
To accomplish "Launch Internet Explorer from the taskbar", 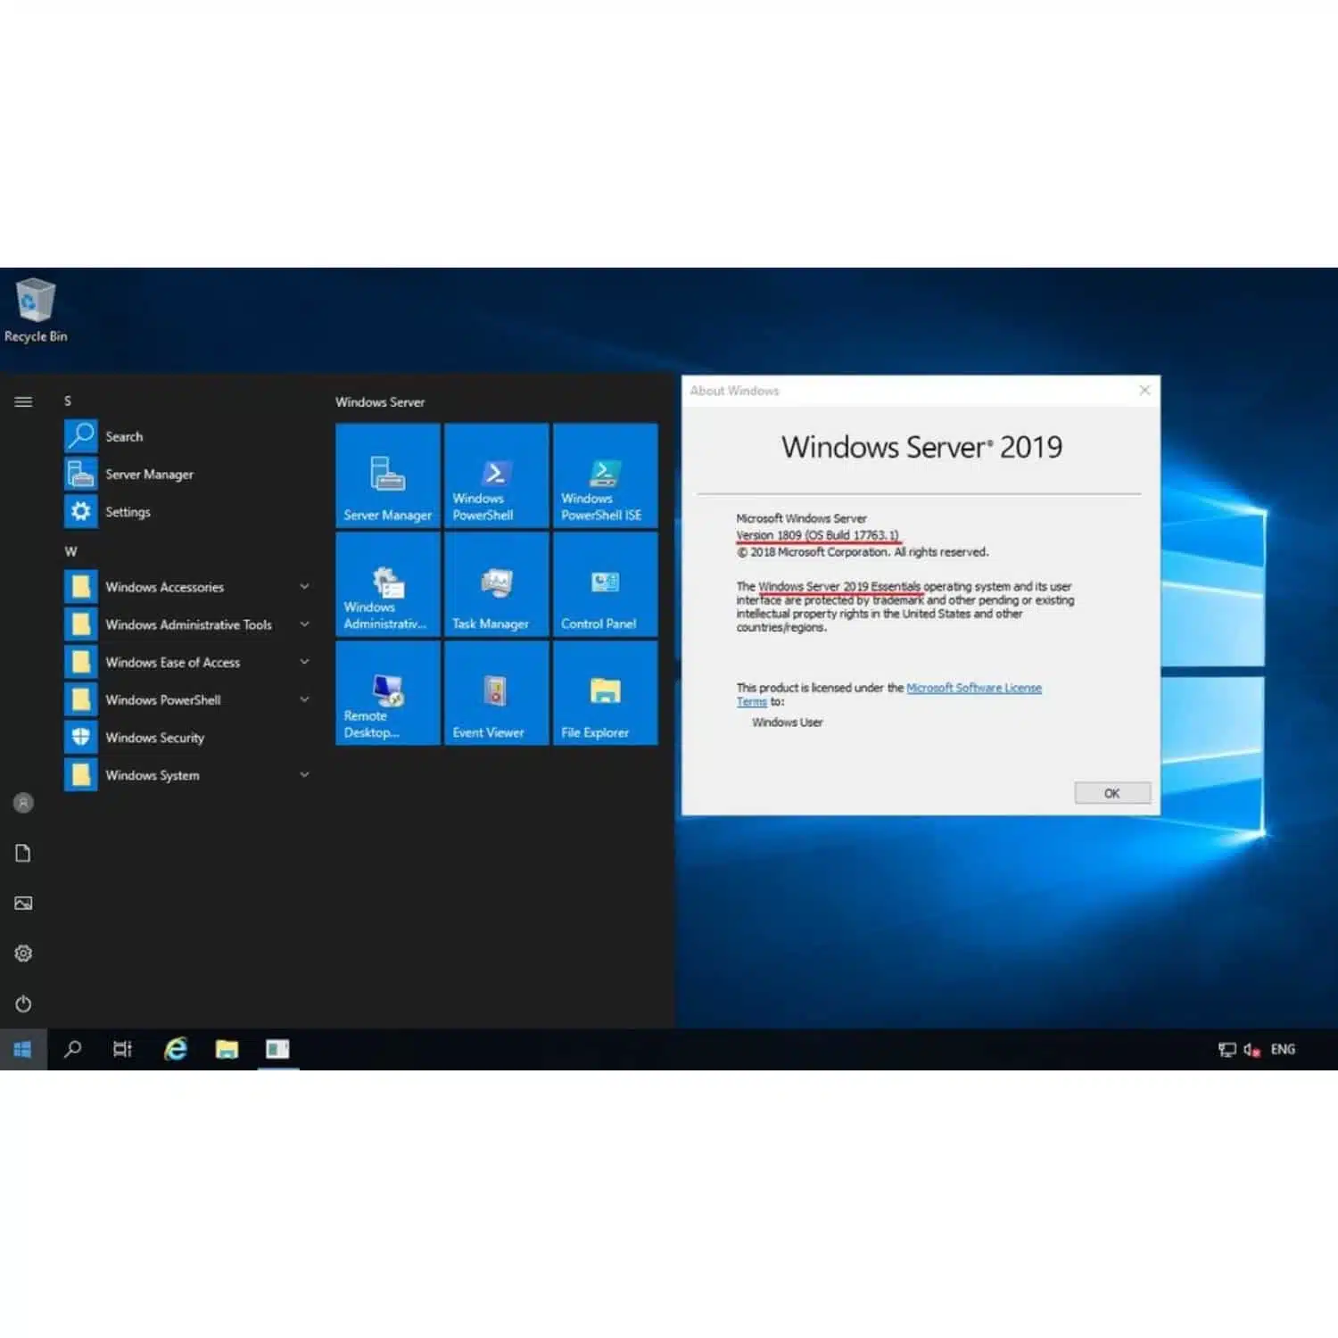I will tap(176, 1050).
